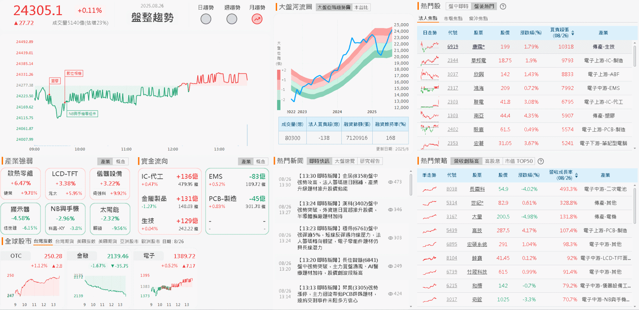The height and width of the screenshot is (310, 639).
Task: Click the red 月趨勢 uptrend icon
Action: (257, 19)
